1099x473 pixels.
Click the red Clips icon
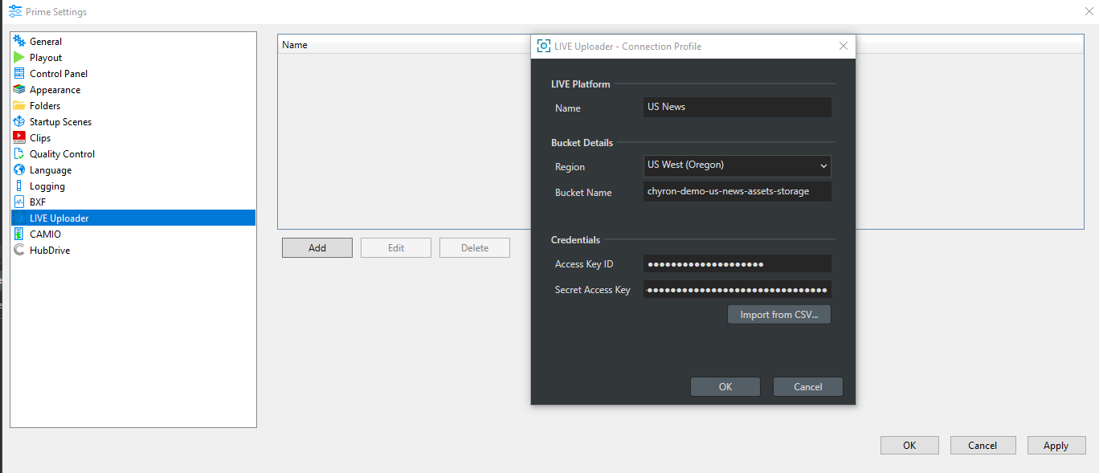(x=19, y=137)
